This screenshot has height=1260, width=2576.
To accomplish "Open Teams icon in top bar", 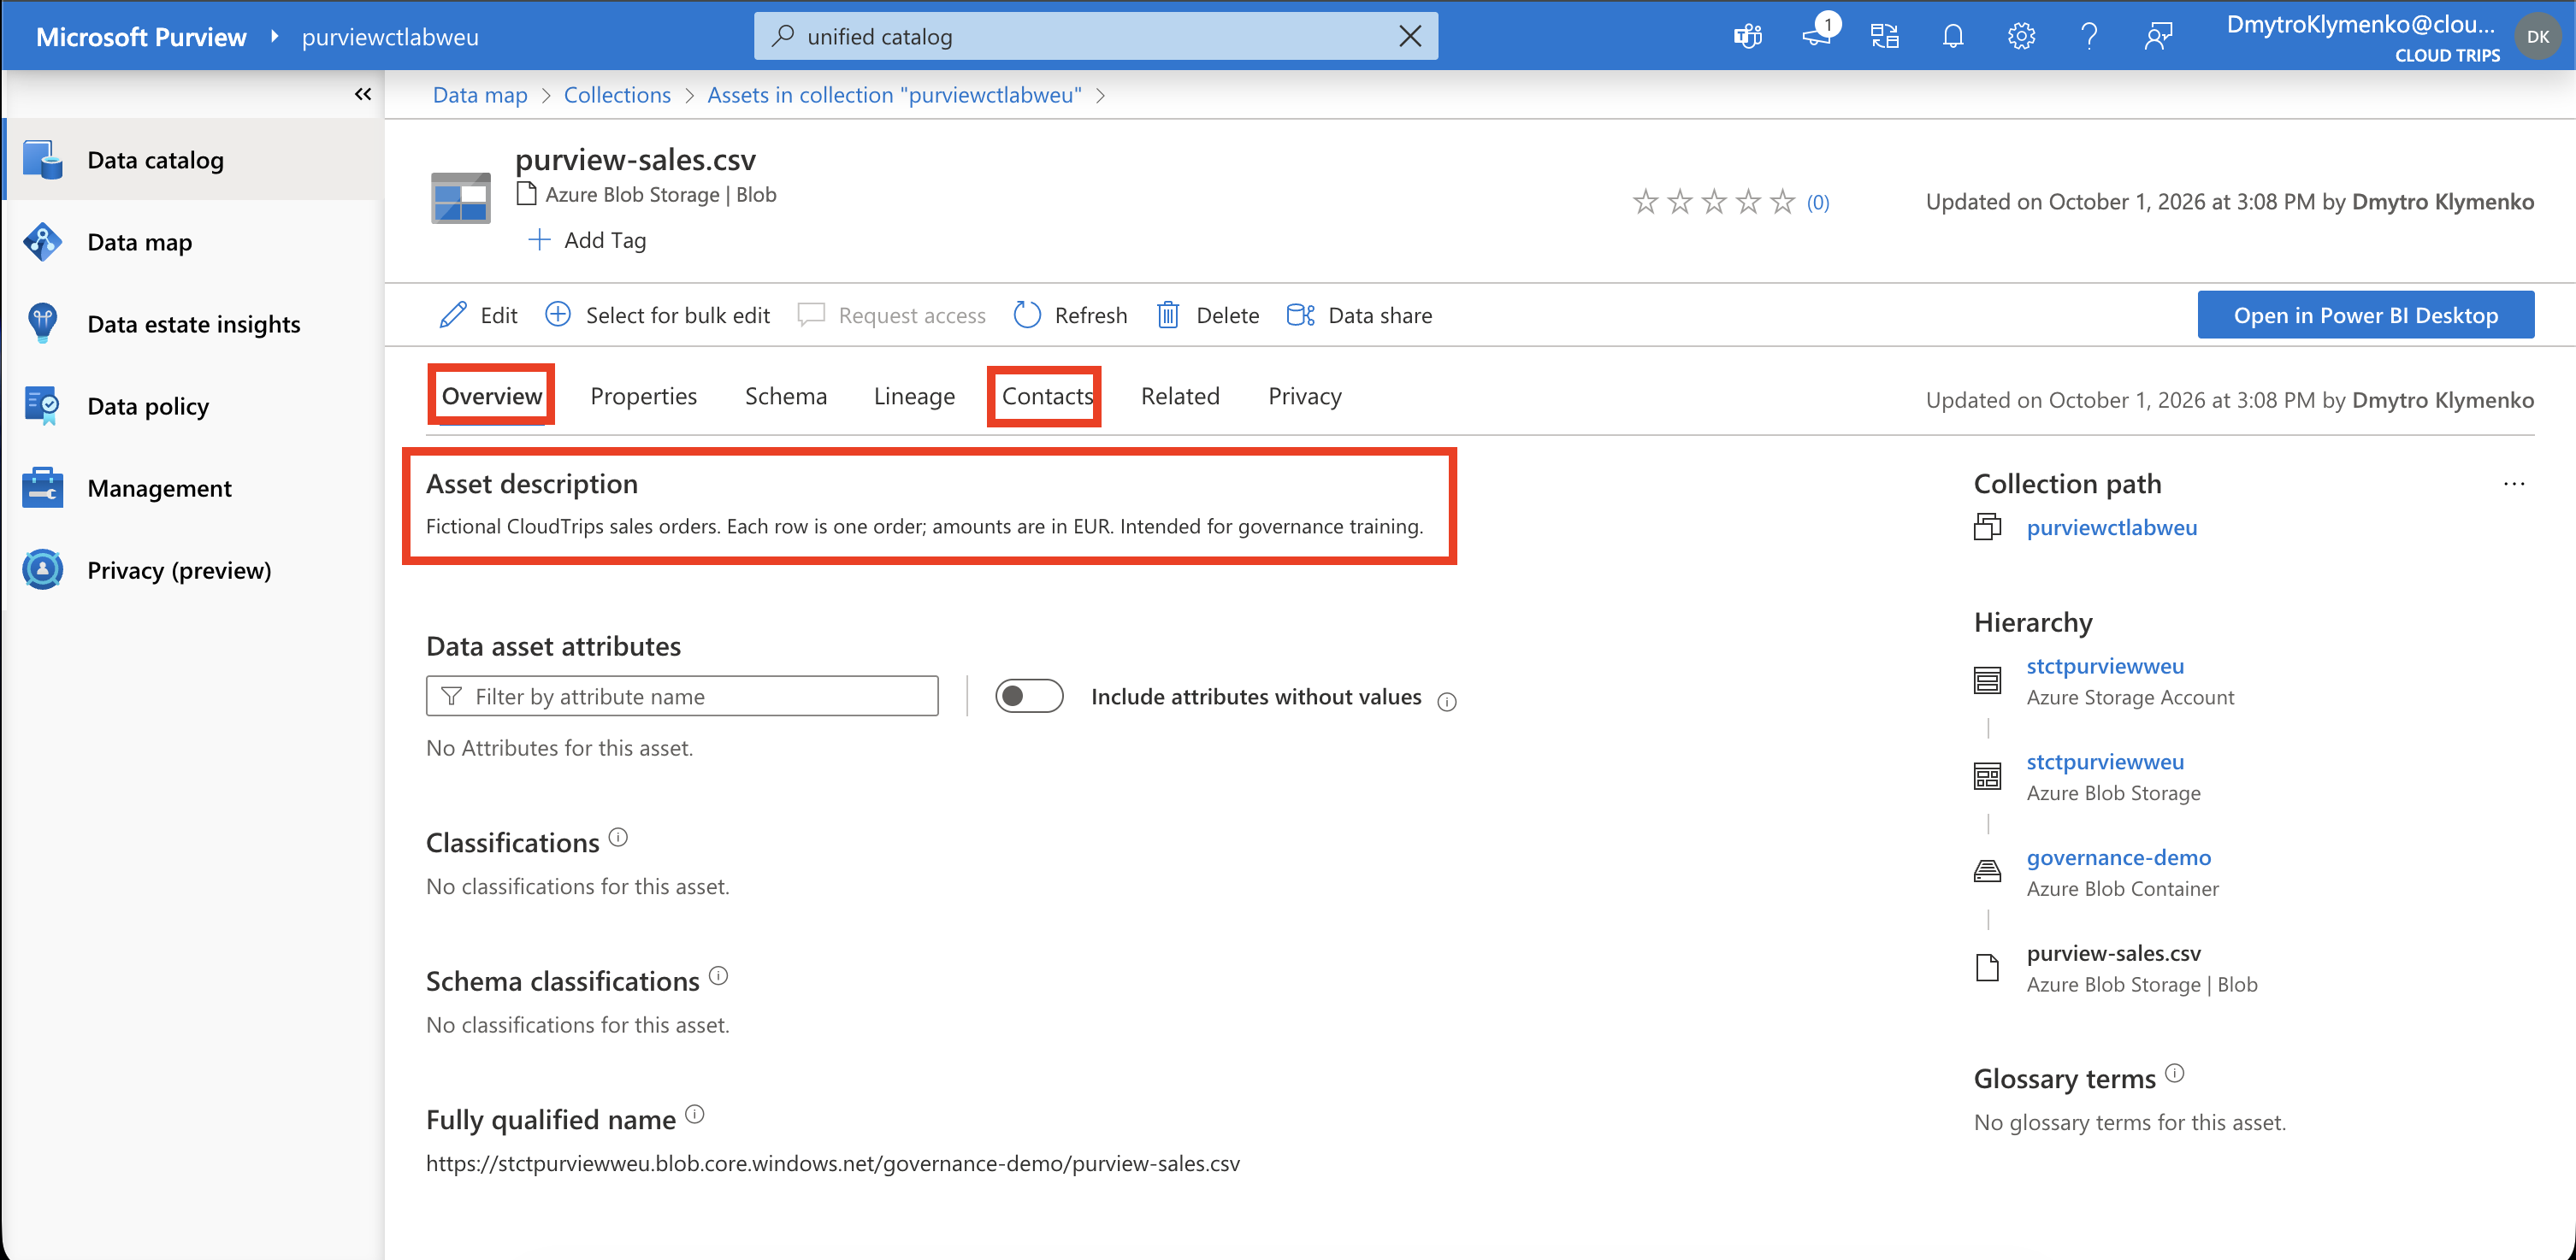I will (x=1748, y=37).
